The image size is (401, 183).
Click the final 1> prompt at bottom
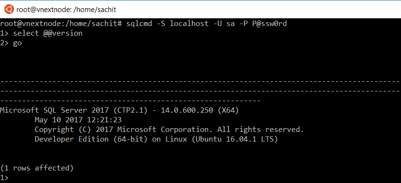click(4, 178)
